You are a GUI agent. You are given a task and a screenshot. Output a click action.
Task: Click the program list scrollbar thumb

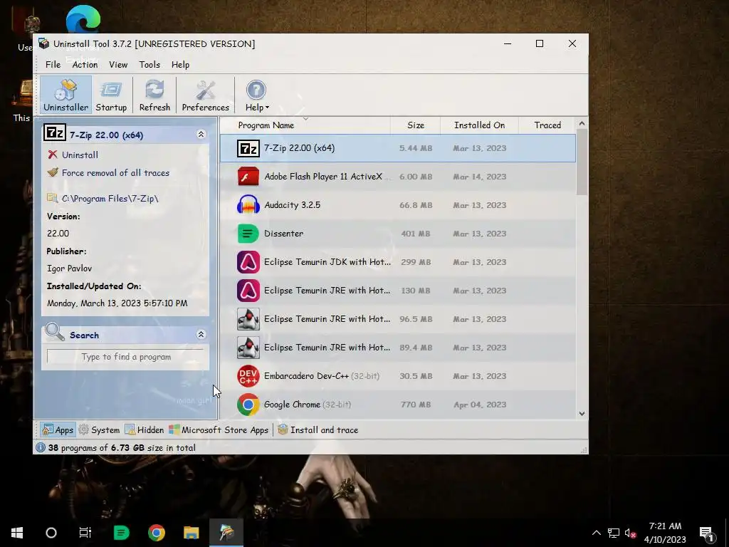pos(582,162)
